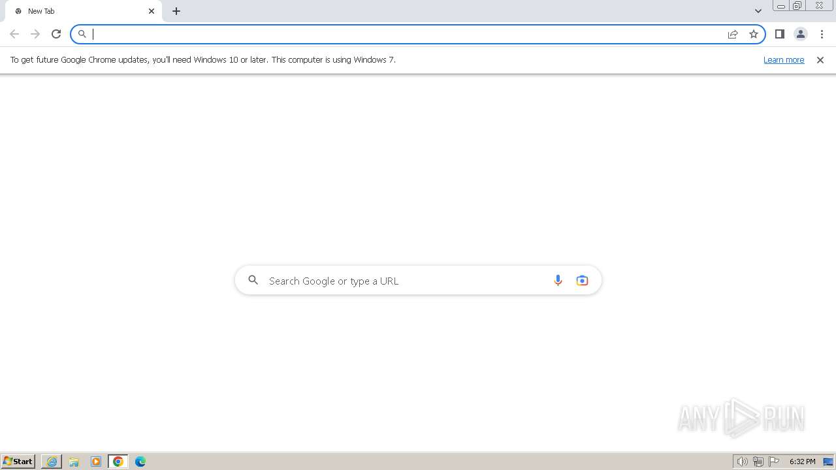Reload the current page
This screenshot has height=470, width=836.
[56, 34]
